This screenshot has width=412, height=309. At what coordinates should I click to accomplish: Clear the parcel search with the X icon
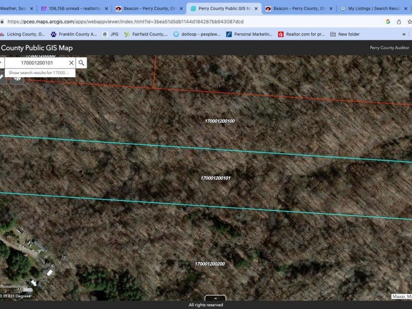(x=71, y=63)
